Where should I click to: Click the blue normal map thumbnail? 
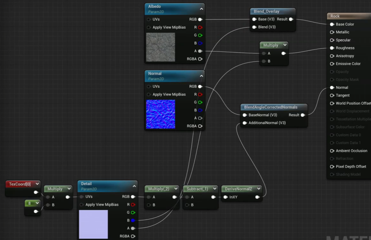pyautogui.click(x=160, y=114)
